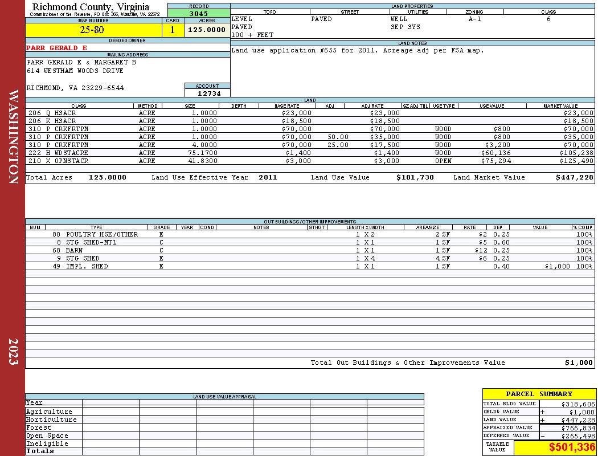Select the map number 25-80
The image size is (598, 456).
point(92,30)
